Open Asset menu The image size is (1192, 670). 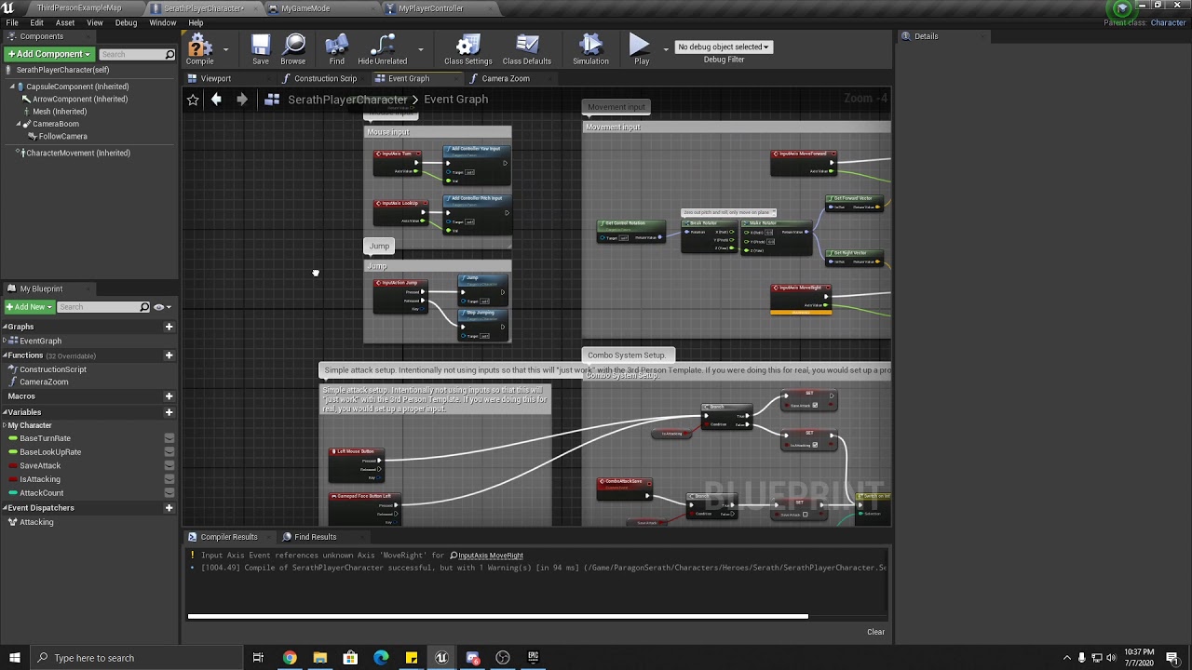(65, 22)
